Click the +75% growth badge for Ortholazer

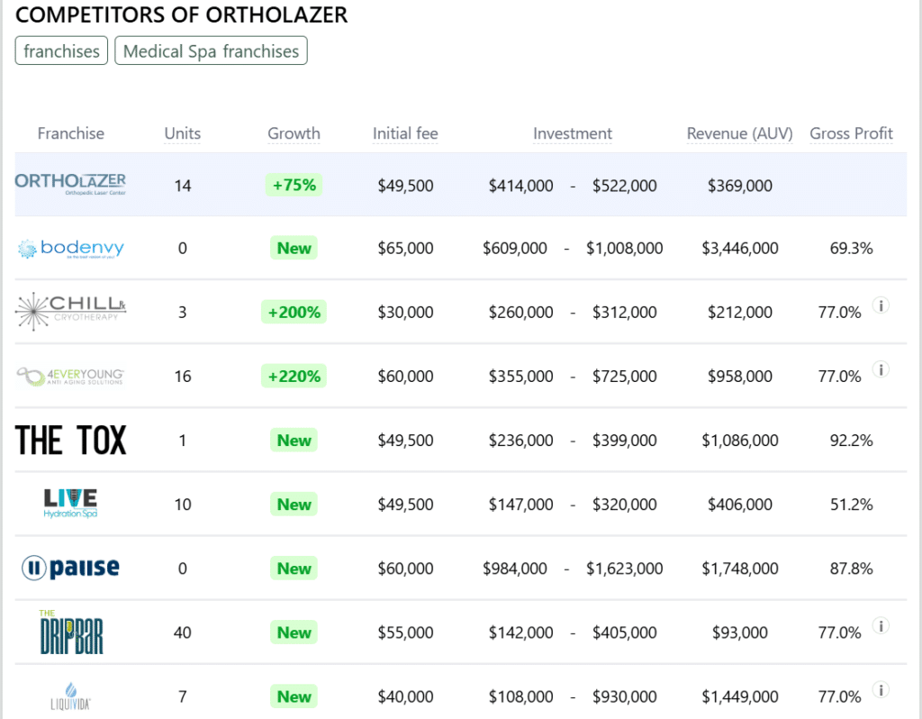294,185
